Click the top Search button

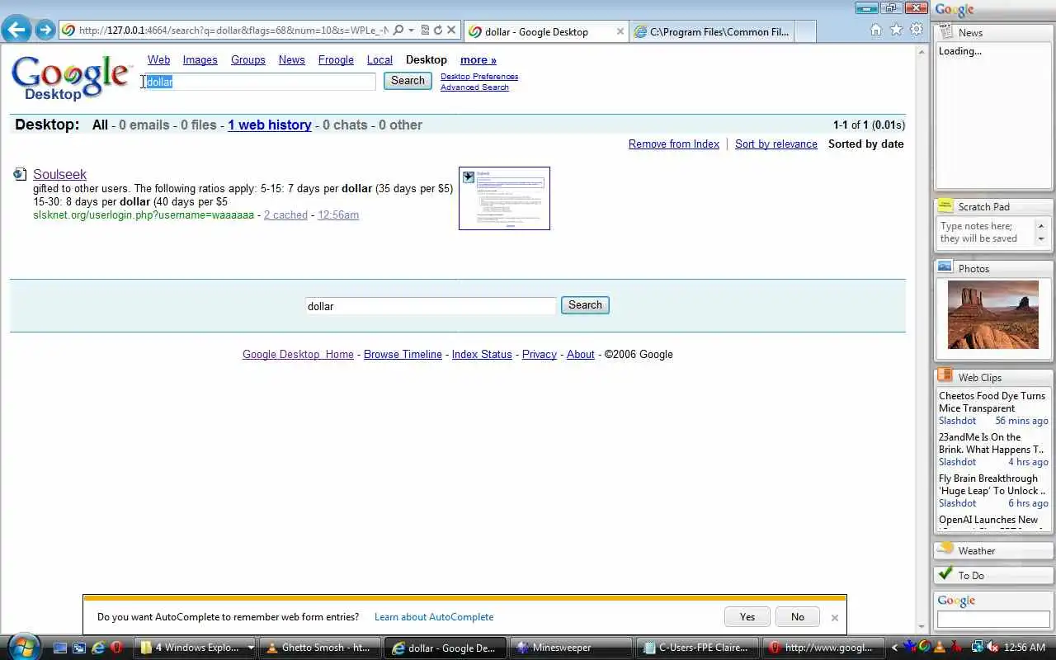pyautogui.click(x=408, y=81)
